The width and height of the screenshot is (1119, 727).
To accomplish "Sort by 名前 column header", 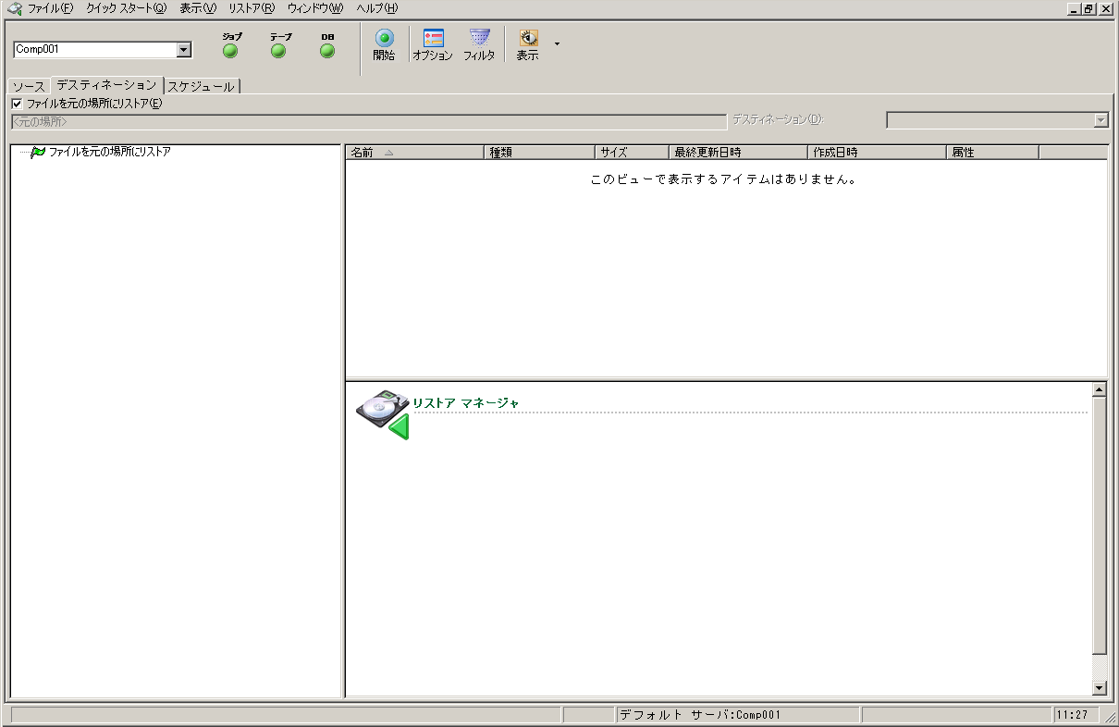I will coord(414,153).
